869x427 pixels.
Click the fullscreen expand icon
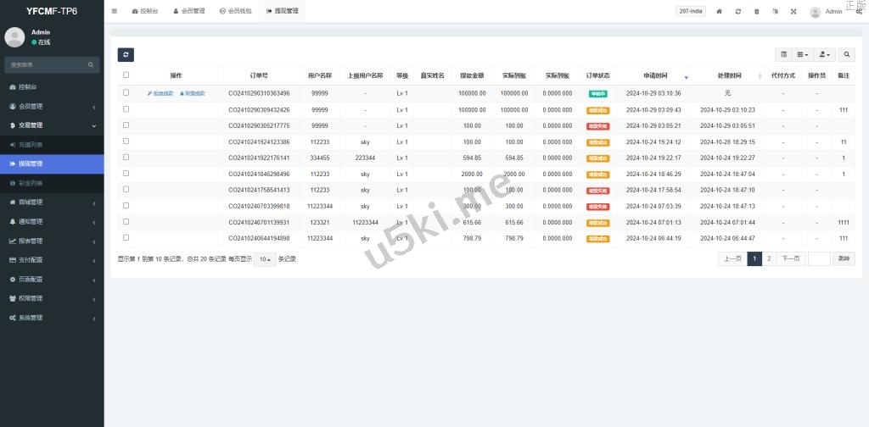click(x=793, y=12)
